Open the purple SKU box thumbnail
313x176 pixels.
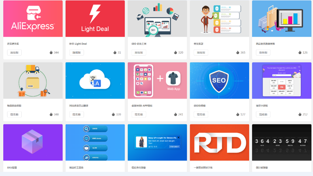pos(33,142)
